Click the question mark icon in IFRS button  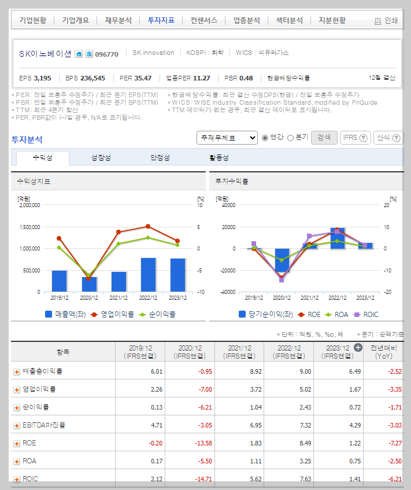pos(363,138)
